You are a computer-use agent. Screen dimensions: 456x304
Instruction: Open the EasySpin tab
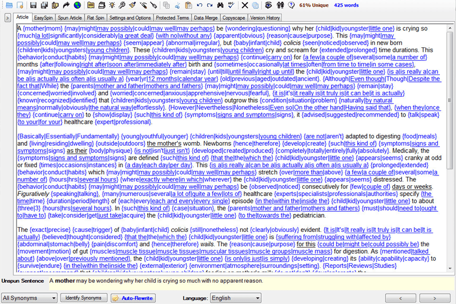pyautogui.click(x=43, y=18)
